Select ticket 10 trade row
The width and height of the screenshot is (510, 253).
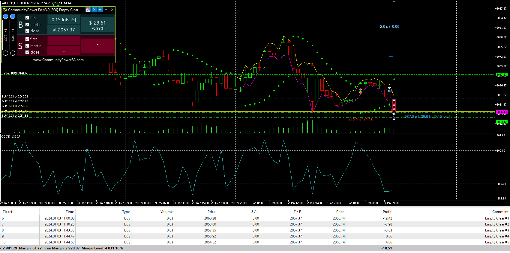click(x=255, y=242)
